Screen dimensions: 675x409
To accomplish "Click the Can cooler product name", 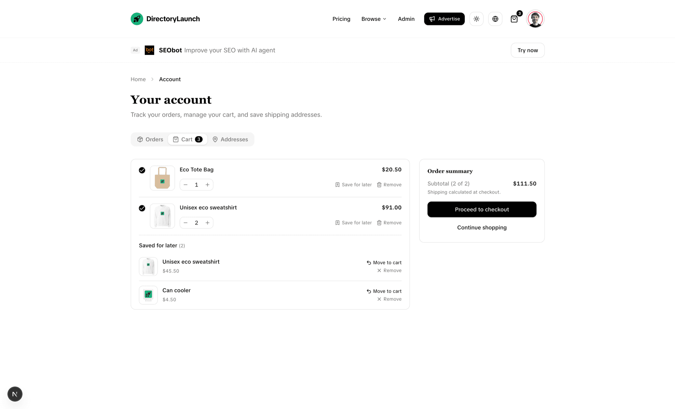I will coord(177,290).
